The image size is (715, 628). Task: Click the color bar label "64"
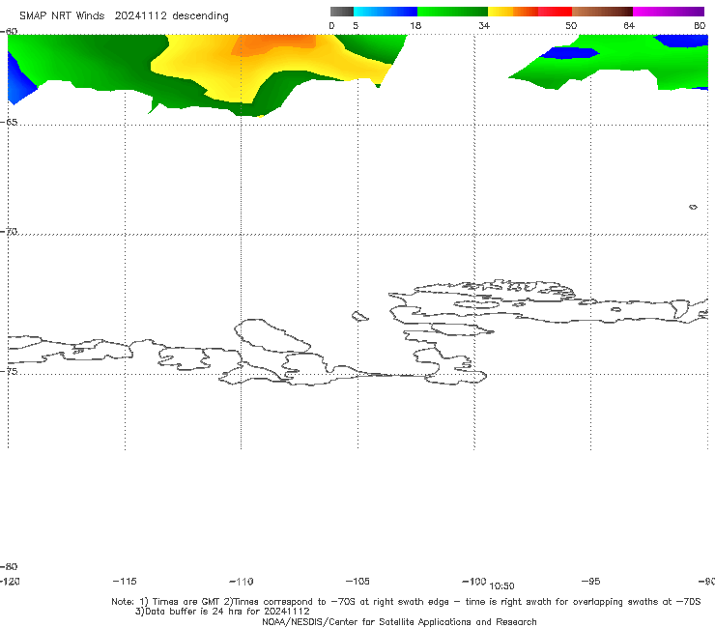click(629, 26)
